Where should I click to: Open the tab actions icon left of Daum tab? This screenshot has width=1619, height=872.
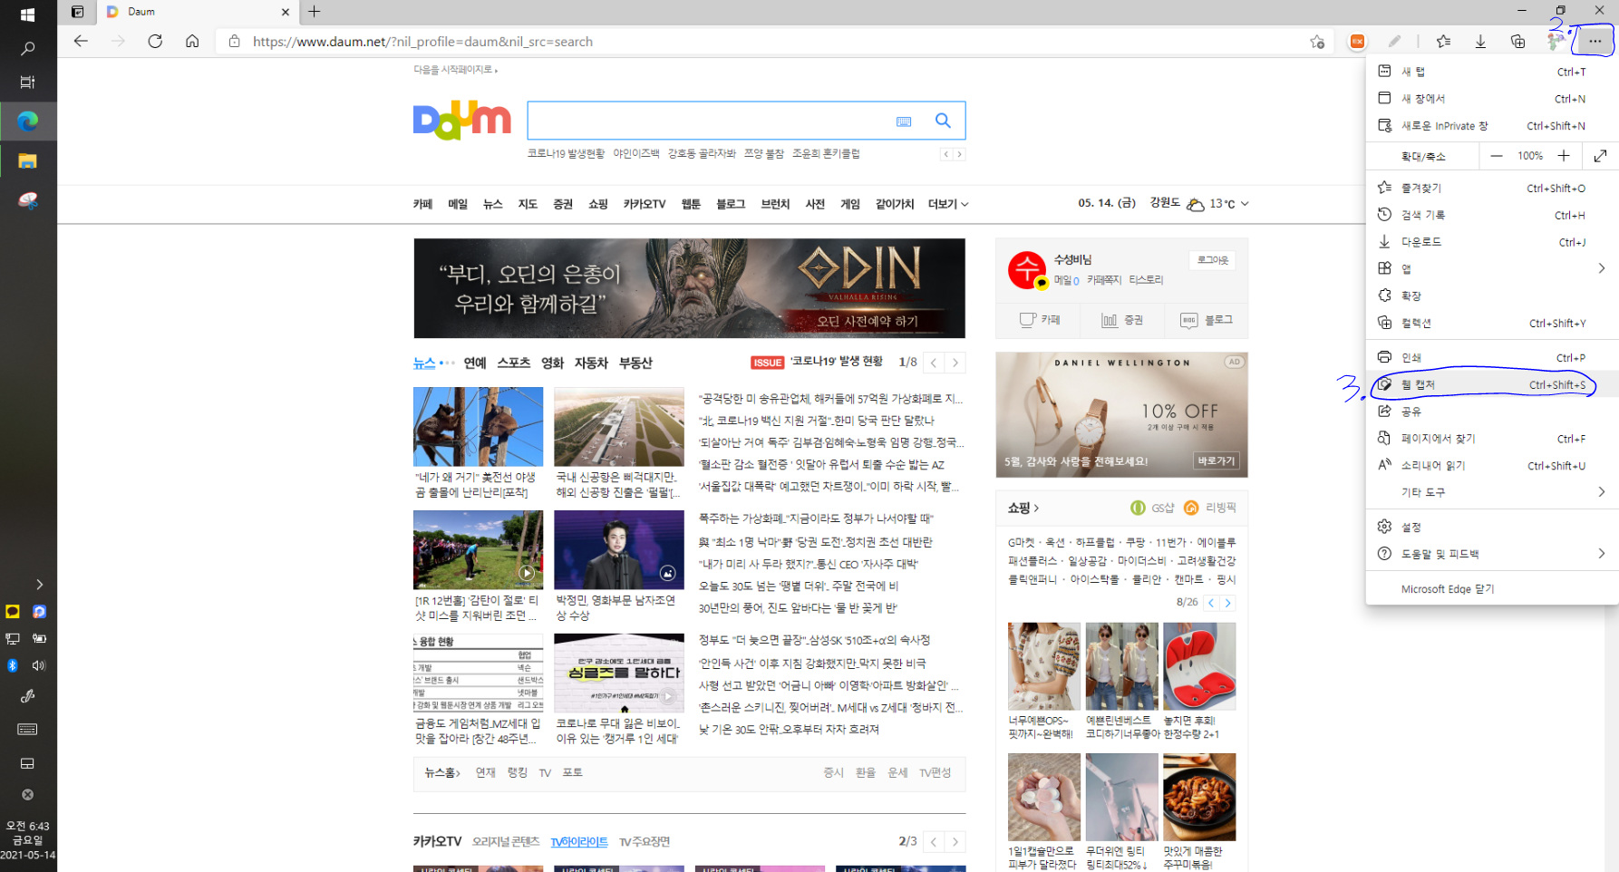[x=77, y=12]
